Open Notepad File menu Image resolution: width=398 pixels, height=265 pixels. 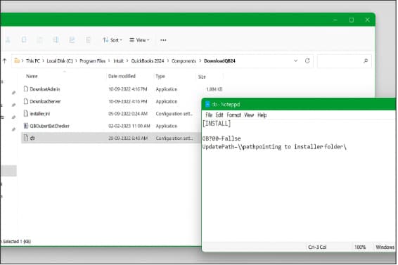209,115
